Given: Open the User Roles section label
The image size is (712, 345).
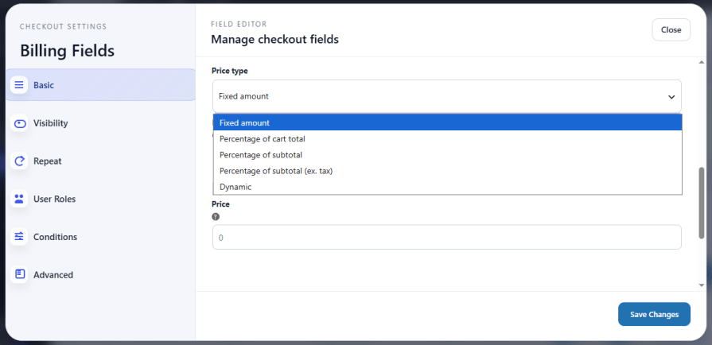Looking at the screenshot, I should point(54,199).
